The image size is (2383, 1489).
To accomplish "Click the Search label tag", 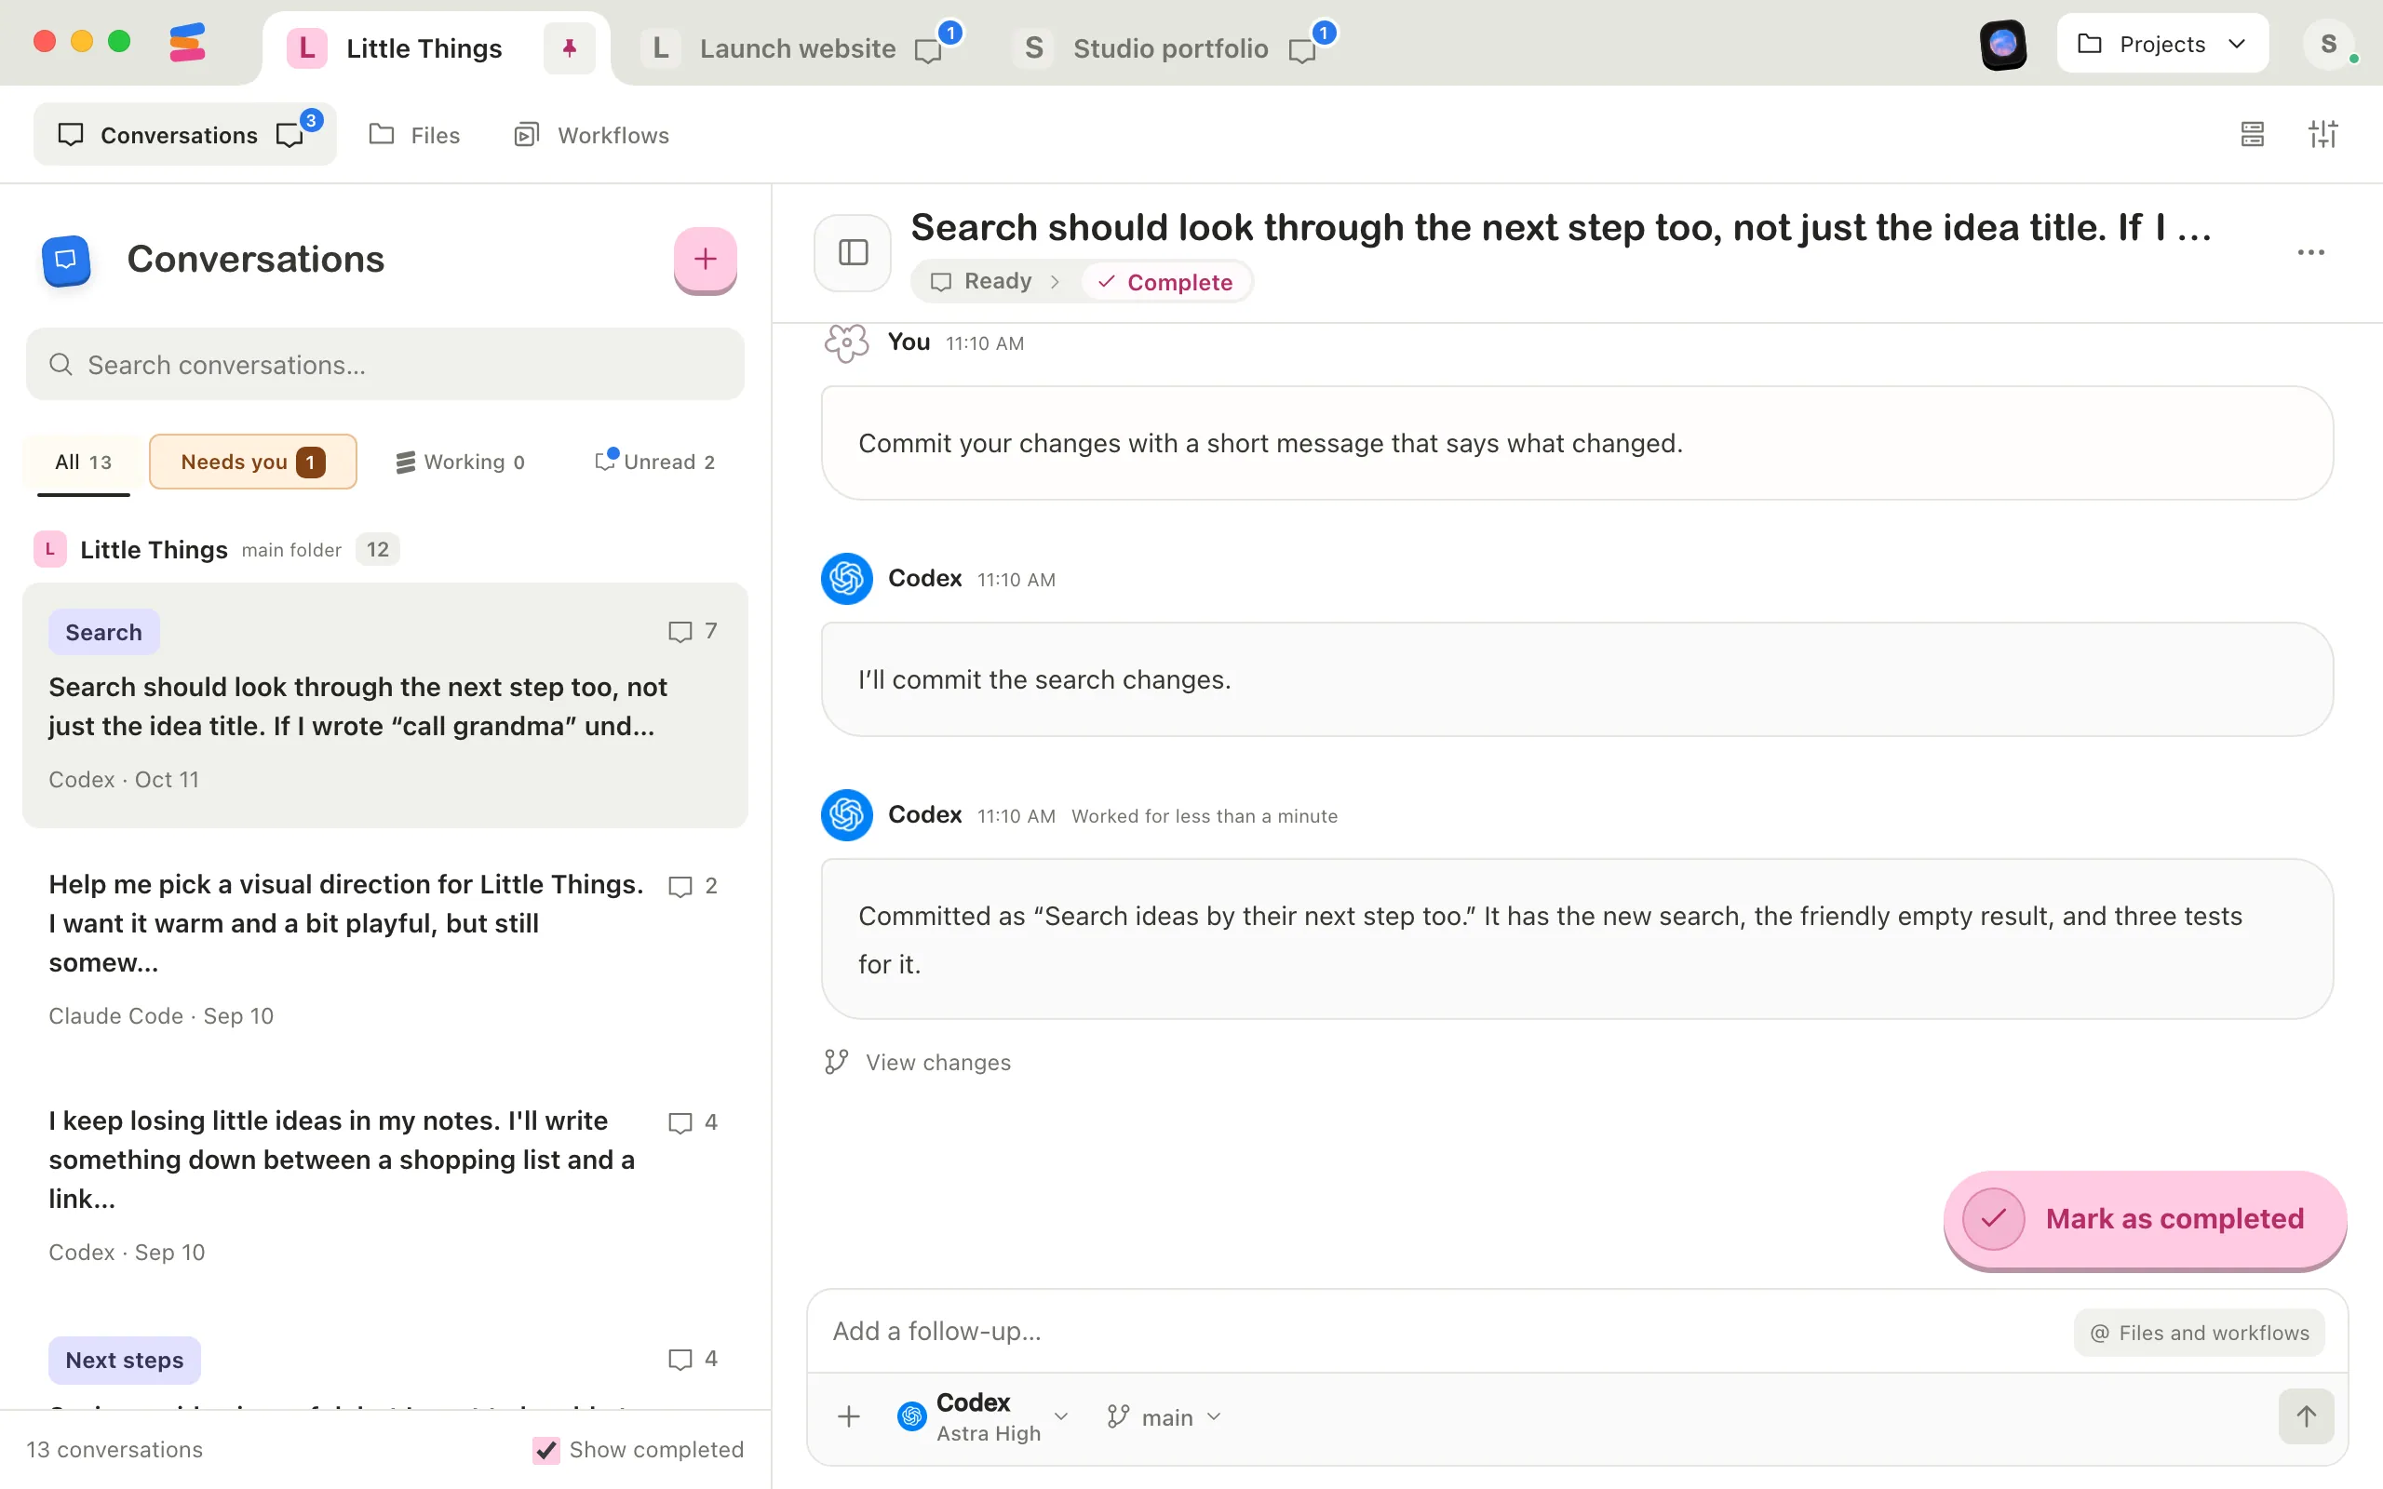I will point(103,632).
